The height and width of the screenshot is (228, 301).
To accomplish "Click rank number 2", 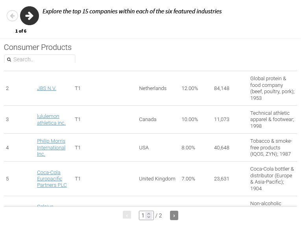I will point(7,88).
